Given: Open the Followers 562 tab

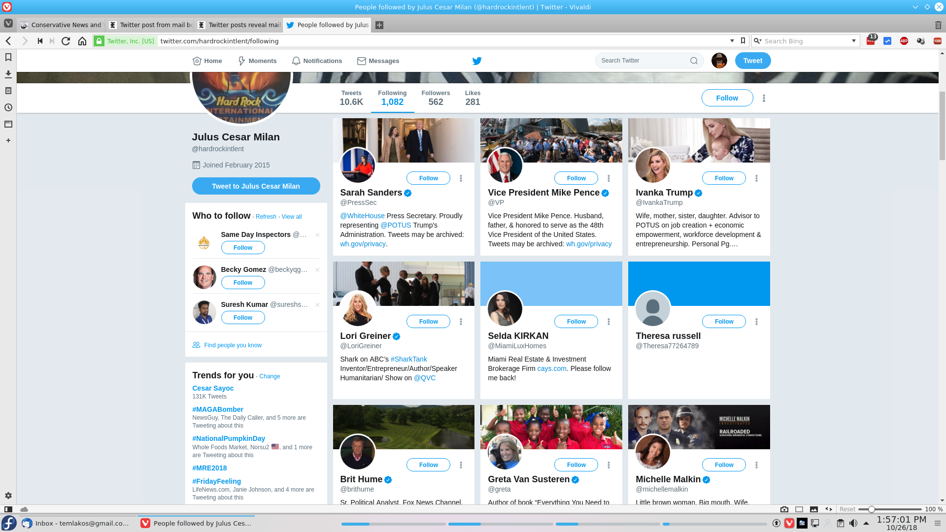Looking at the screenshot, I should click(436, 98).
